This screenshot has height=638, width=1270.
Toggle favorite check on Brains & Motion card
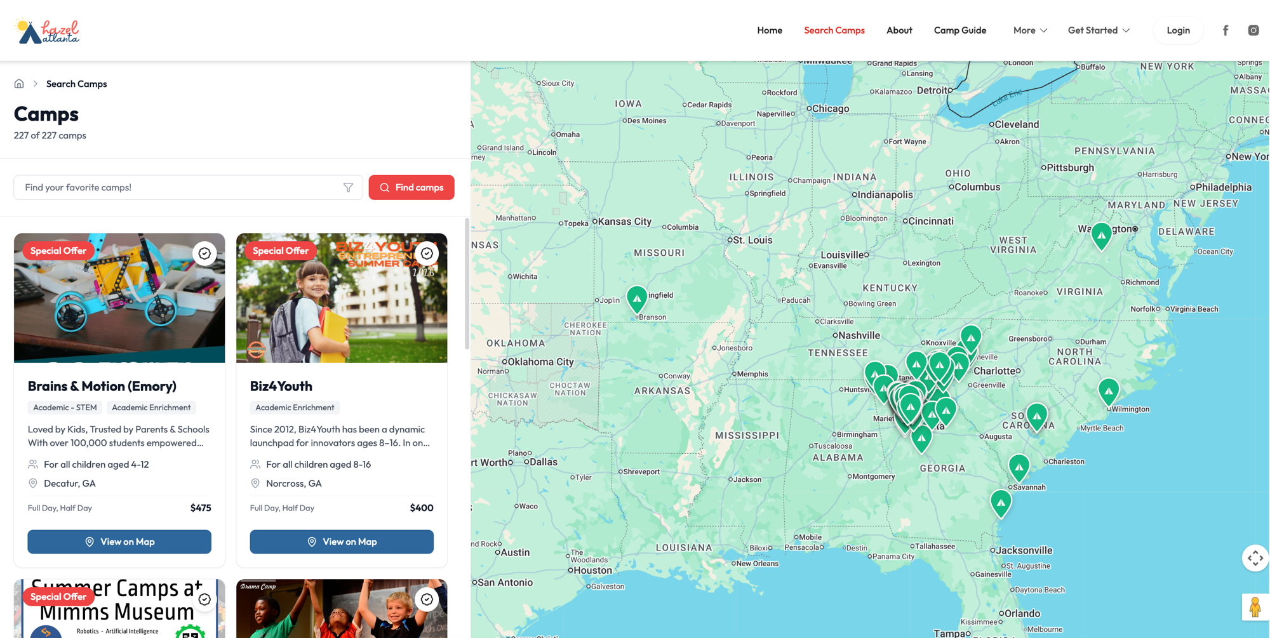(204, 253)
